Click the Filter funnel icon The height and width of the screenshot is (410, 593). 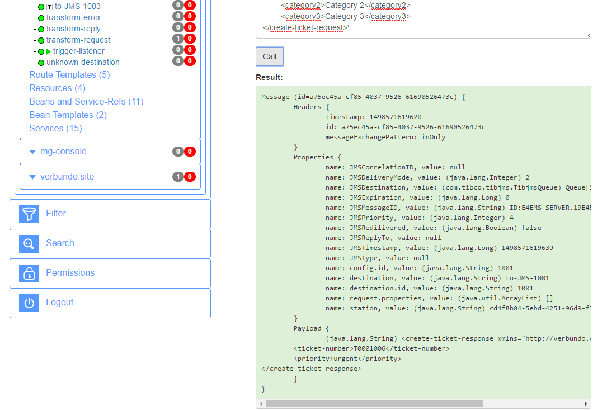point(29,214)
